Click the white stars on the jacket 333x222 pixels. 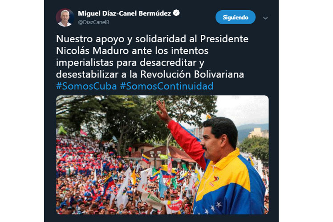pyautogui.click(x=212, y=208)
